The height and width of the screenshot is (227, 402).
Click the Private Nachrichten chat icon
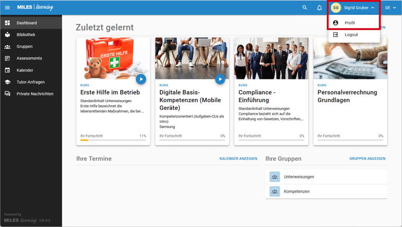pyautogui.click(x=7, y=94)
